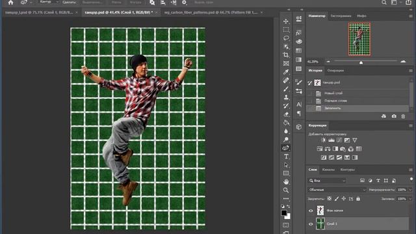Add a Levels adjustment

click(x=331, y=140)
